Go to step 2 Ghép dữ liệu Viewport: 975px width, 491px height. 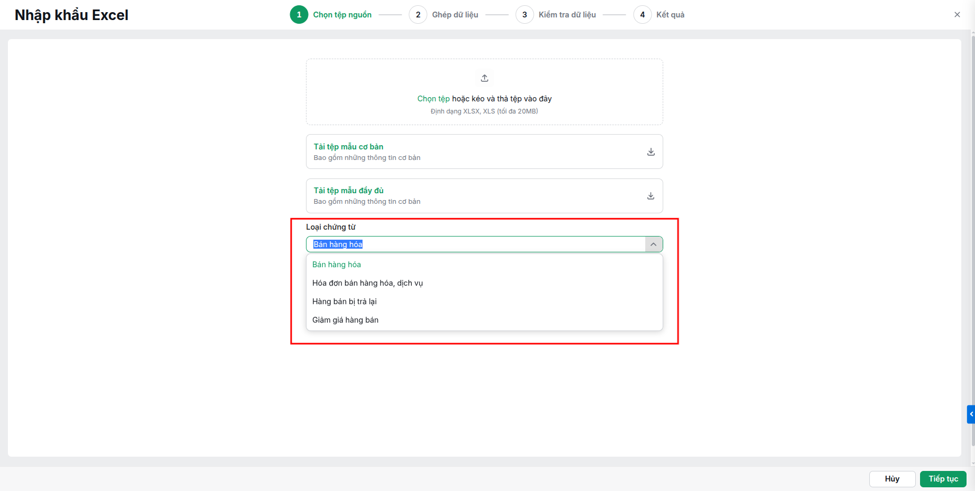(444, 15)
